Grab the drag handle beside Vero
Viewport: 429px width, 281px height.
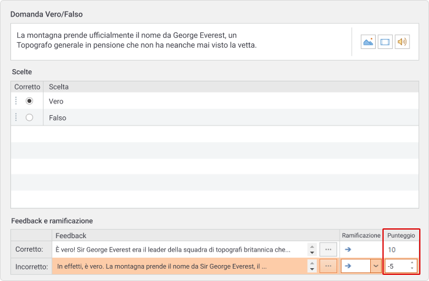(x=16, y=101)
